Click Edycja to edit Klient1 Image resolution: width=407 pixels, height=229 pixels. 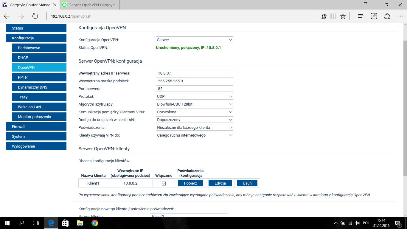click(220, 183)
